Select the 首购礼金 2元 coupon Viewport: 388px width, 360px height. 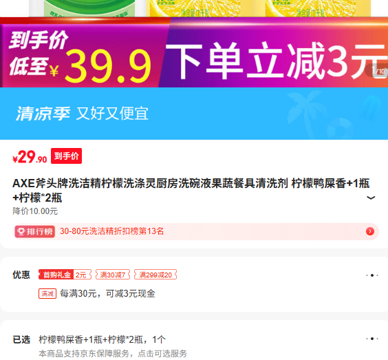(x=65, y=275)
